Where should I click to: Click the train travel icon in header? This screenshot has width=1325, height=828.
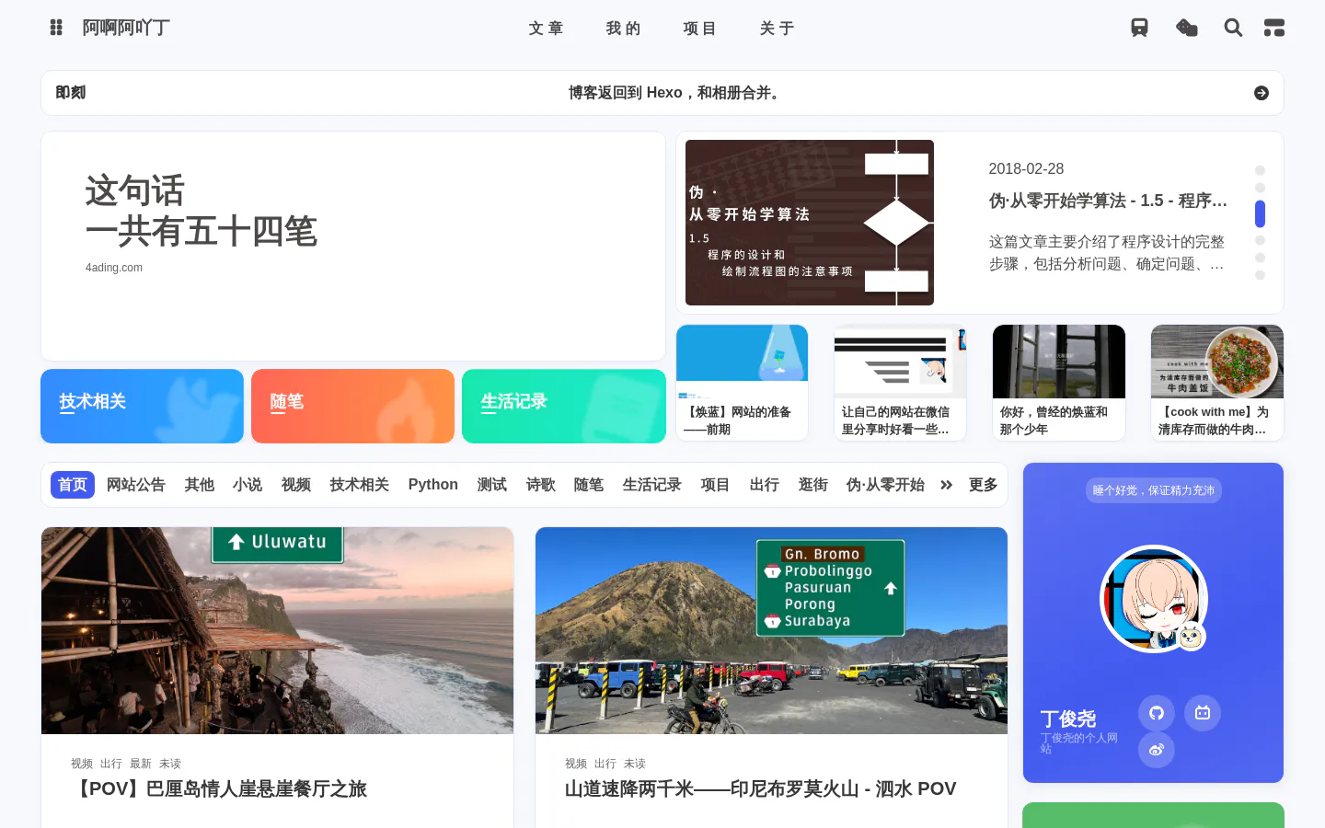point(1139,28)
